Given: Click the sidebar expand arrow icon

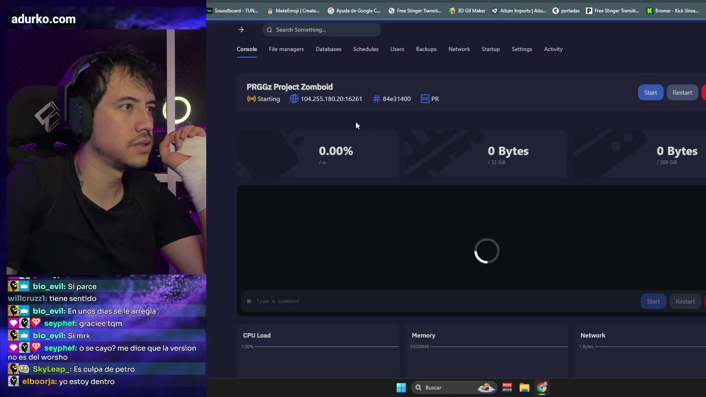Looking at the screenshot, I should (241, 30).
